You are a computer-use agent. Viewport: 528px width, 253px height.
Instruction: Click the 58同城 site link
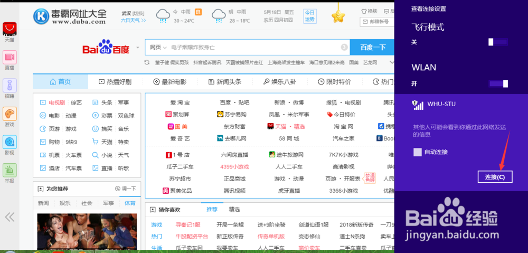coord(289,138)
